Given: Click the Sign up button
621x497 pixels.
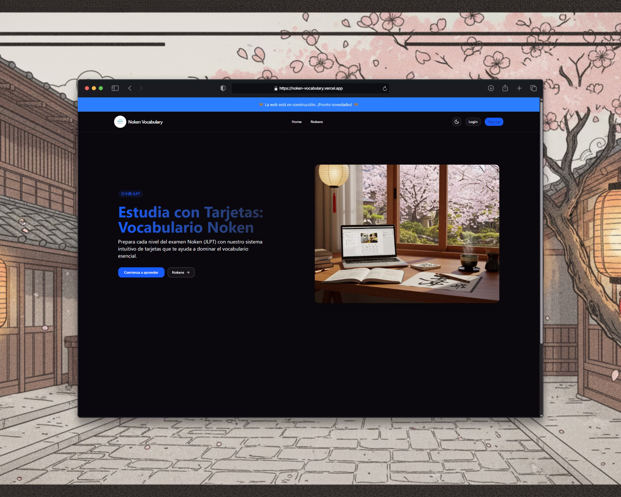Looking at the screenshot, I should [x=494, y=122].
